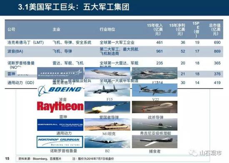Viewport: 229px width, 163px height.
Task: Select the M1 tank photo
Action: 107,124
